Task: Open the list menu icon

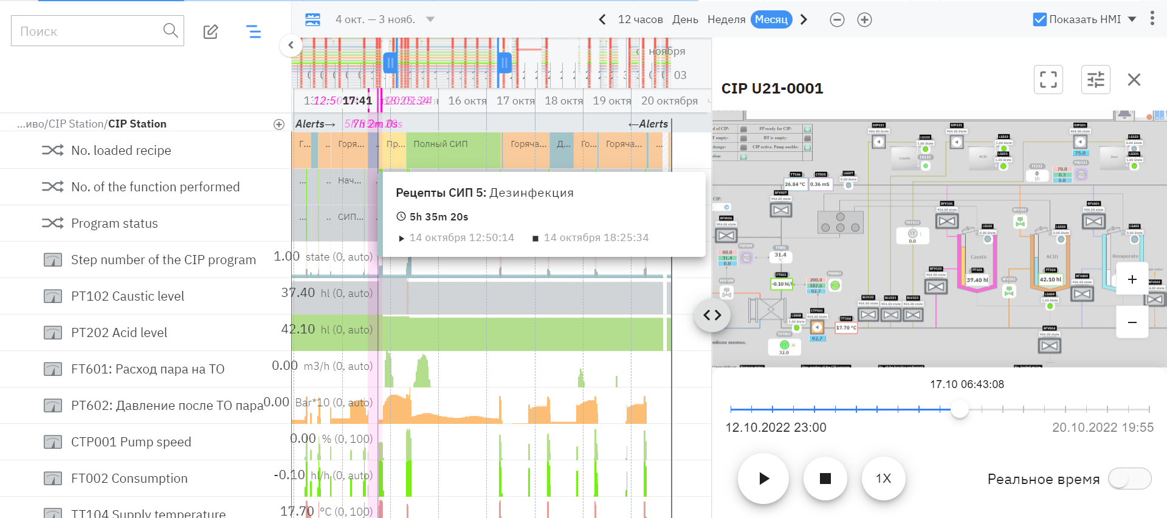Action: click(253, 32)
